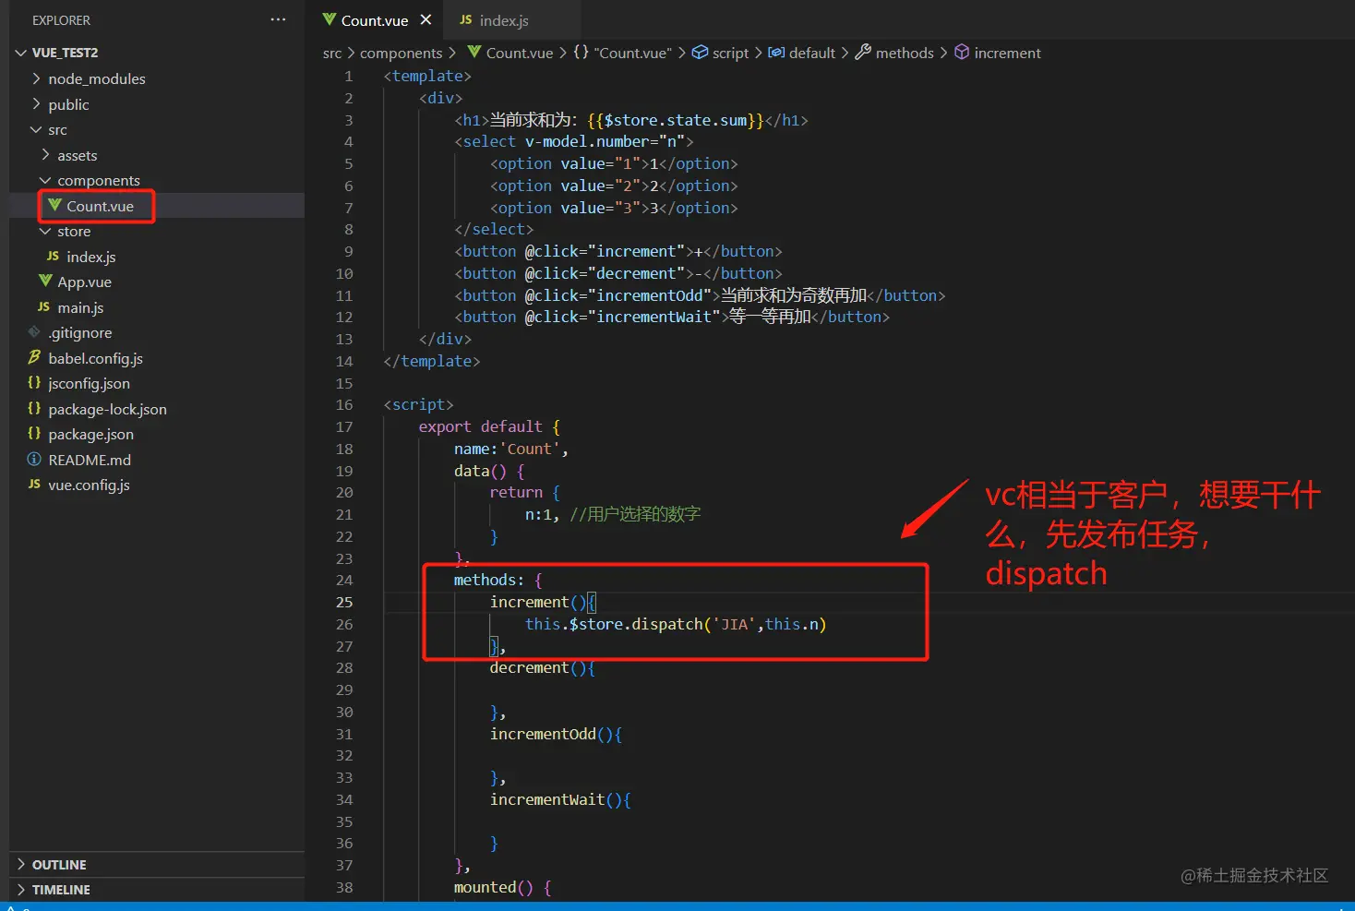
Task: Click the "incrementWait(){" method definition line
Action: (560, 799)
